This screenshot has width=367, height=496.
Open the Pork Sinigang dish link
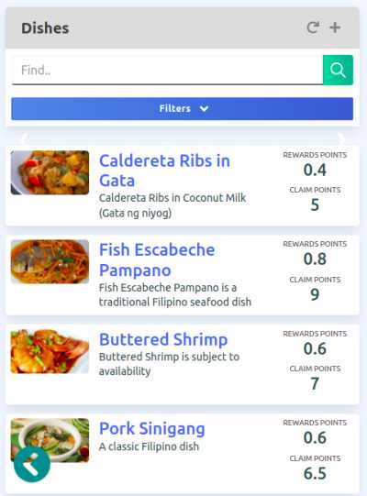pyautogui.click(x=152, y=429)
